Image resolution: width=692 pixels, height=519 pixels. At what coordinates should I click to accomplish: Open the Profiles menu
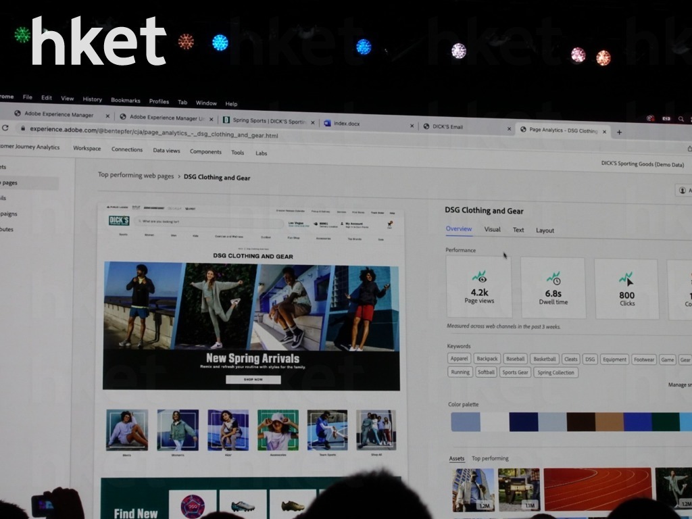[159, 101]
